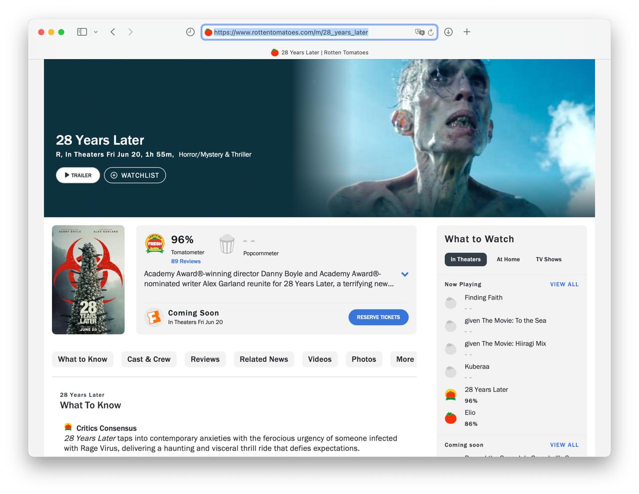Open 28 Years Later in Now Playing list

(x=486, y=389)
